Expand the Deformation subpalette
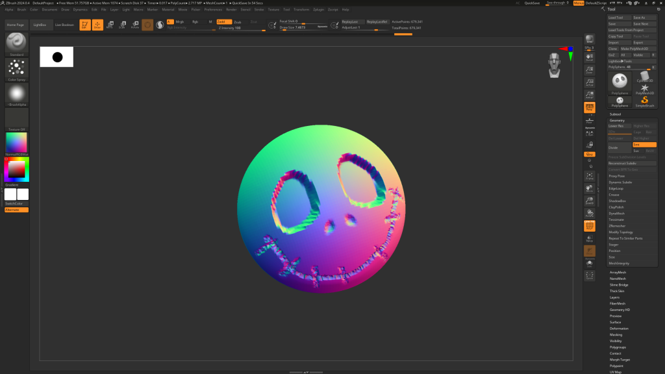This screenshot has height=374, width=665. click(619, 329)
